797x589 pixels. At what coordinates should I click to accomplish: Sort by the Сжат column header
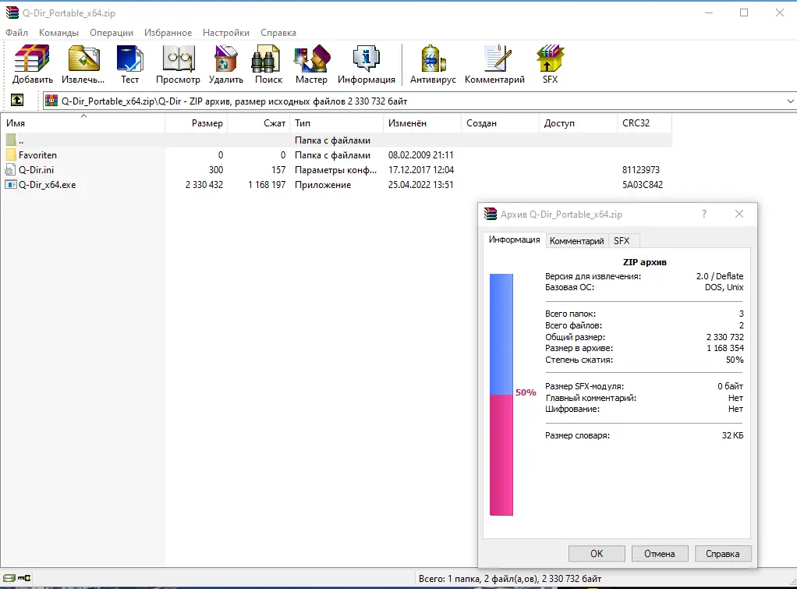point(259,123)
